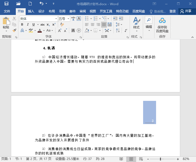
Task: Toggle Justify paragraph alignment
Action: pos(104,25)
